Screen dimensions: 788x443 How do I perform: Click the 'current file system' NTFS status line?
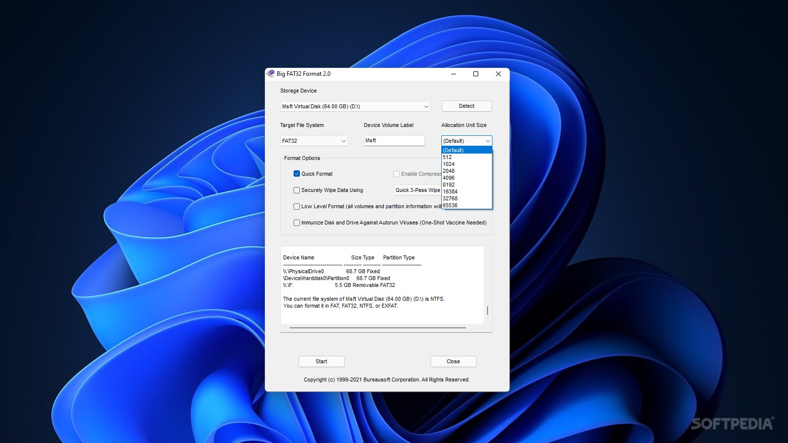tap(363, 299)
